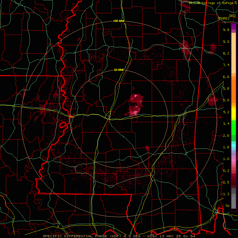Image resolution: width=238 pixels, height=238 pixels.
Task: Click the "13 MAY 25" date in caption
Action: (170, 236)
